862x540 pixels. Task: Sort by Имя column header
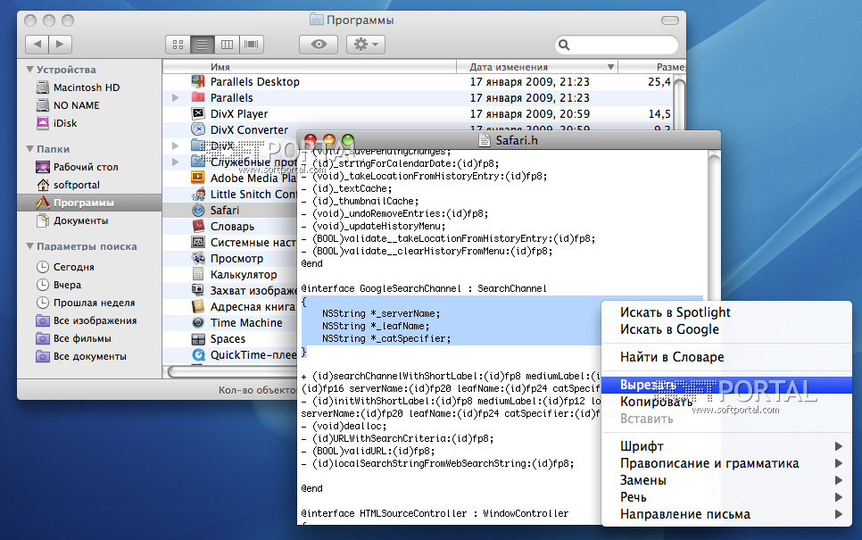tap(310, 67)
